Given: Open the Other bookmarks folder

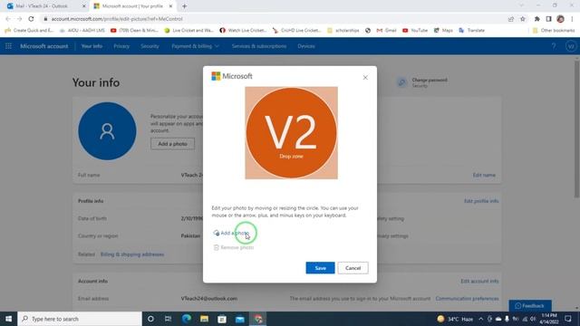Looking at the screenshot, I should (554, 30).
